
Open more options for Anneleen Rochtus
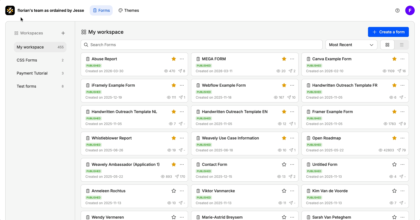182,191
